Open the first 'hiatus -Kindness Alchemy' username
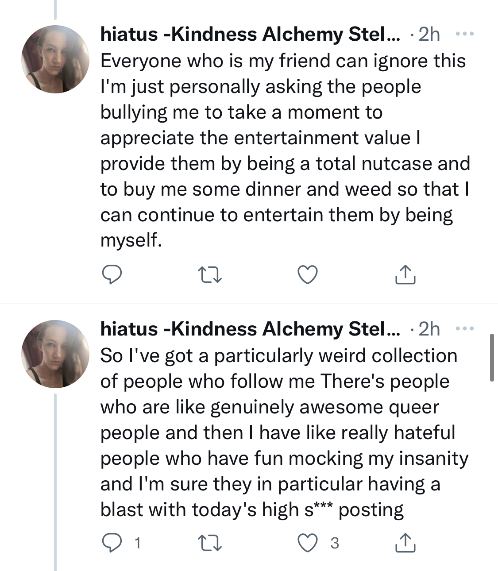This screenshot has width=498, height=571. [250, 35]
